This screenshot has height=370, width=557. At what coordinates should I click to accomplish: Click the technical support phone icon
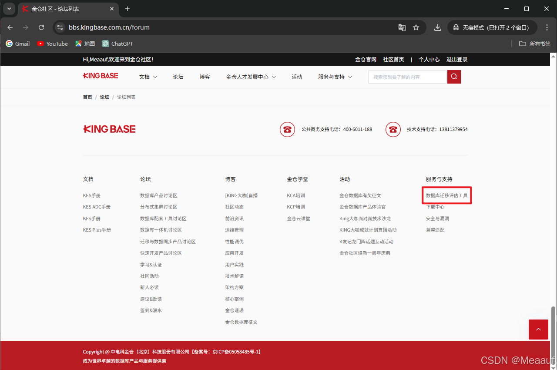click(393, 129)
